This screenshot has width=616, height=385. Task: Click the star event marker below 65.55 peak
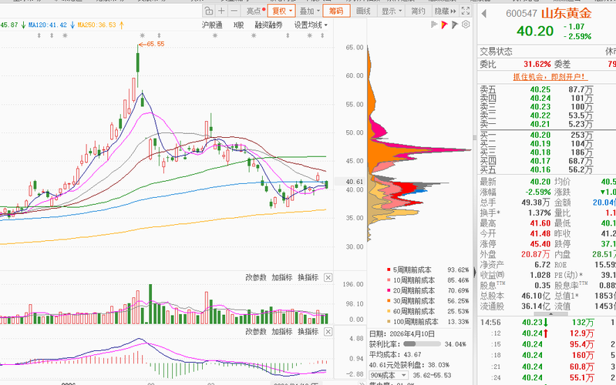[x=142, y=35]
